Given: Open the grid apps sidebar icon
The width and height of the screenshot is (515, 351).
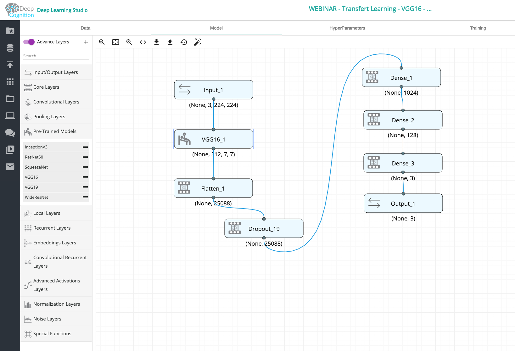Looking at the screenshot, I should click(x=10, y=82).
